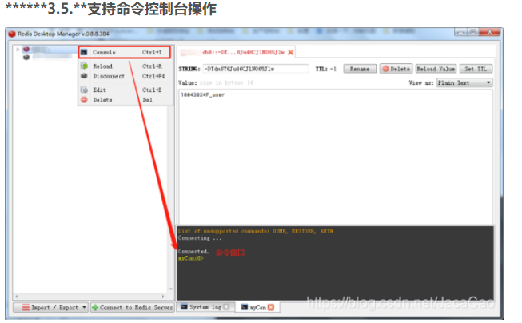Click the Edit icon in menu
Image resolution: width=522 pixels, height=323 pixels.
[84, 90]
